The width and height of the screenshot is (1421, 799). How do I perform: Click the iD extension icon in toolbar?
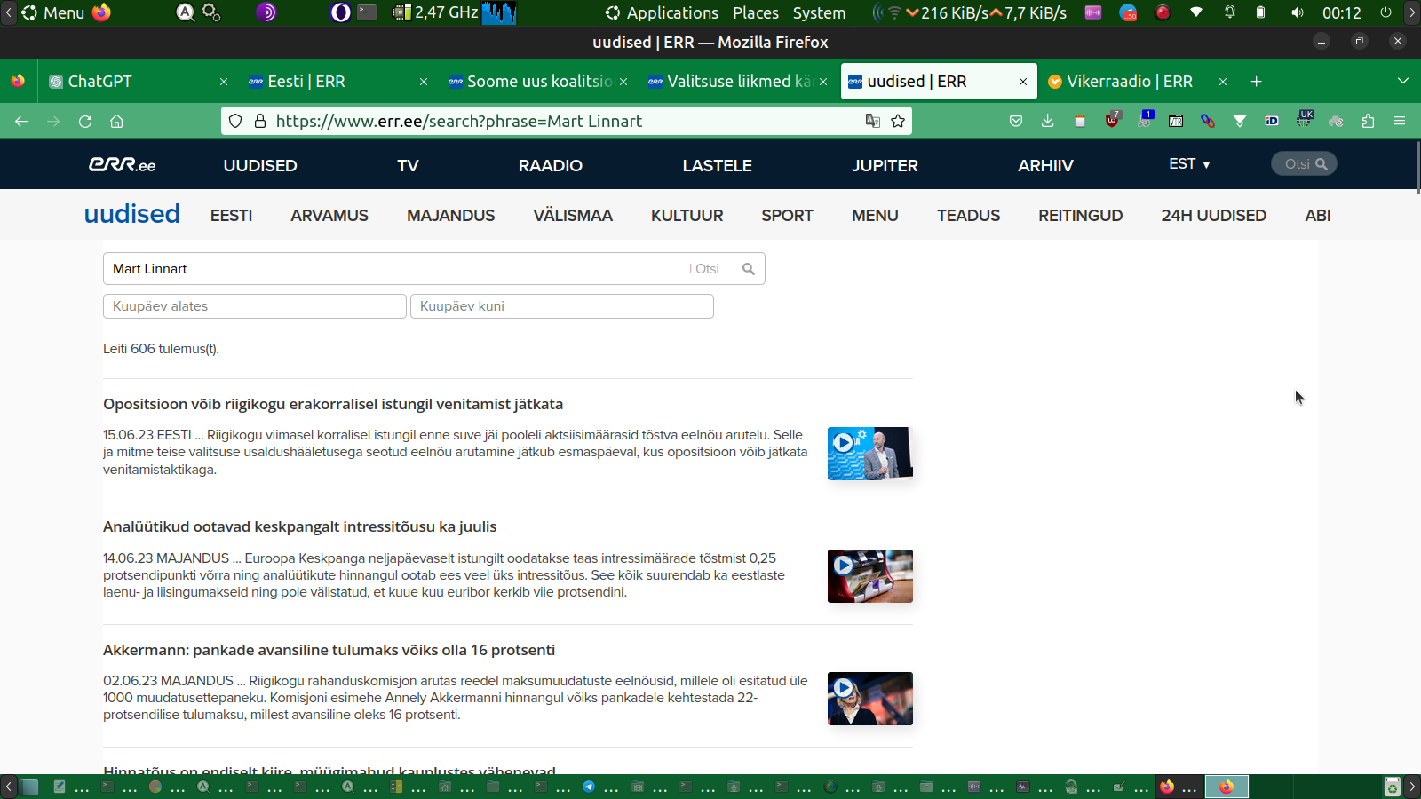point(1272,122)
